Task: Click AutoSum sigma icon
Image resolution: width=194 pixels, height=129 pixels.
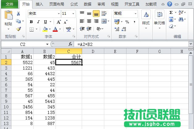Action: click(x=171, y=12)
